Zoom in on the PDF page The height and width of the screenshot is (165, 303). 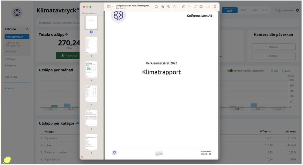169,7
